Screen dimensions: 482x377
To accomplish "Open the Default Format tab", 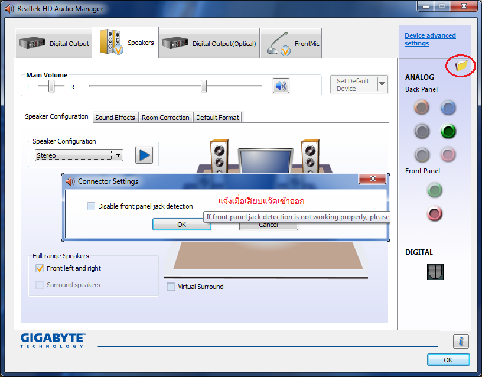I will pyautogui.click(x=217, y=118).
